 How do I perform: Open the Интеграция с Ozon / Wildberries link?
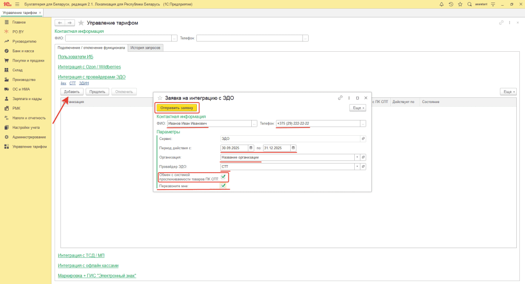(x=89, y=67)
